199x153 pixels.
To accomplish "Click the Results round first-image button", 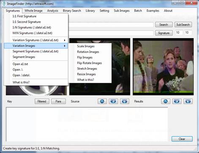I will click(166, 101).
